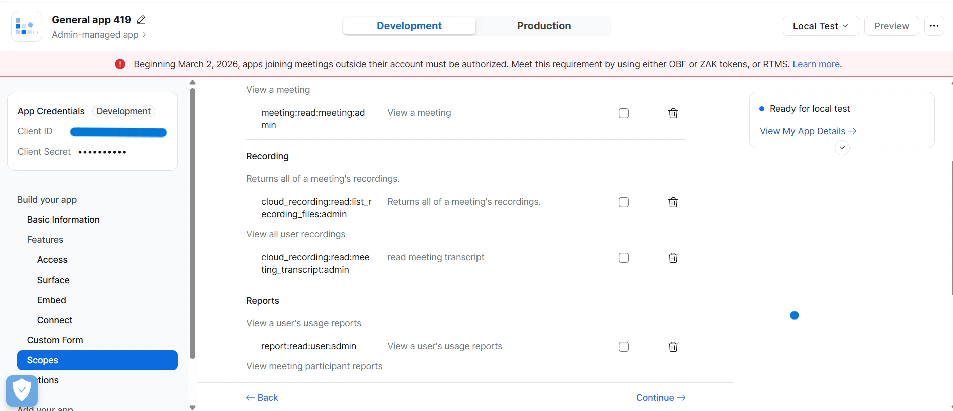
Task: Open the Admin-managed app chevron
Action: point(144,35)
